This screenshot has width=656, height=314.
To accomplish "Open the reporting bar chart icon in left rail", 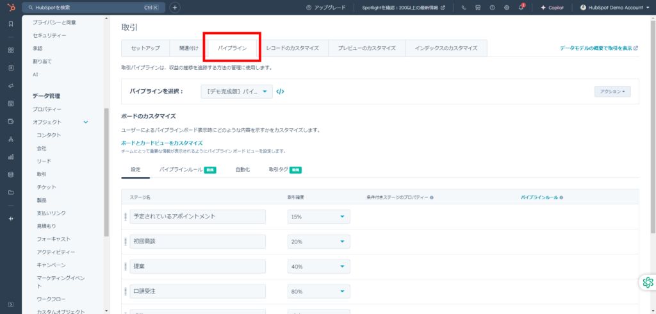I will pos(11,157).
